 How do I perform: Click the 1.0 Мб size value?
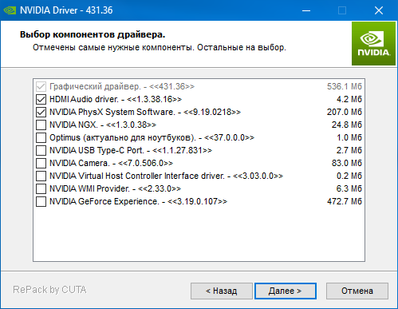pyautogui.click(x=349, y=137)
